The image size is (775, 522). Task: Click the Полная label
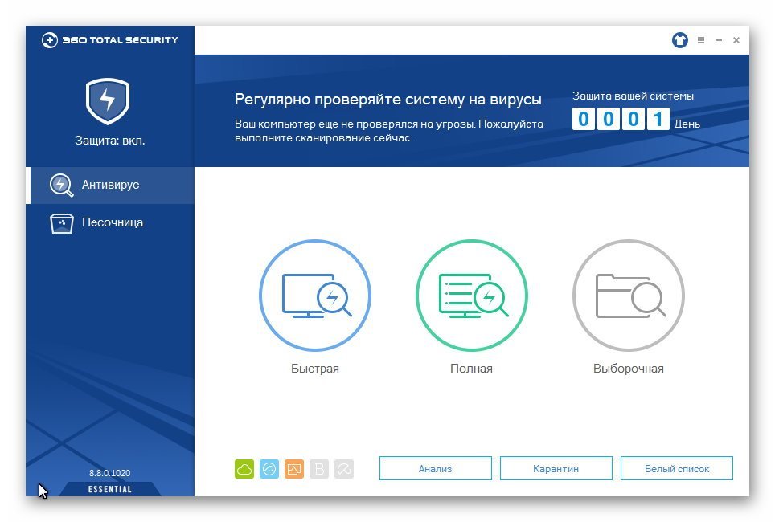click(472, 369)
